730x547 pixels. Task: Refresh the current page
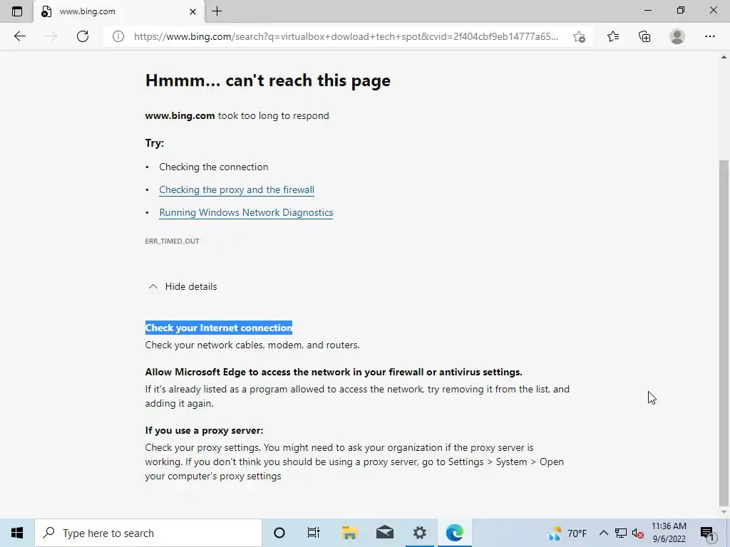(83, 36)
